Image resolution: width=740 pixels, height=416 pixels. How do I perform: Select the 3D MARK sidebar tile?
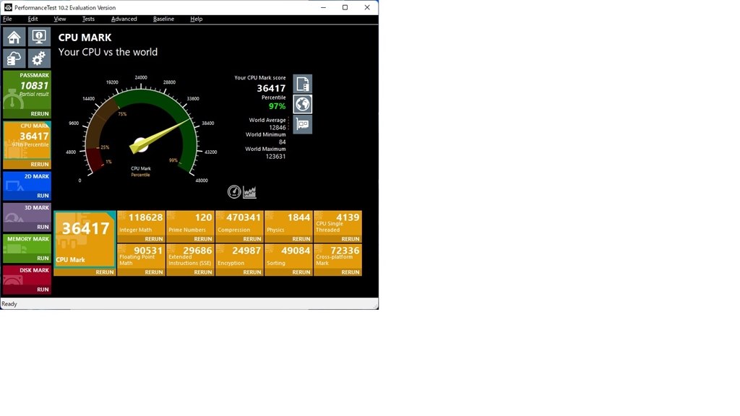click(x=27, y=213)
